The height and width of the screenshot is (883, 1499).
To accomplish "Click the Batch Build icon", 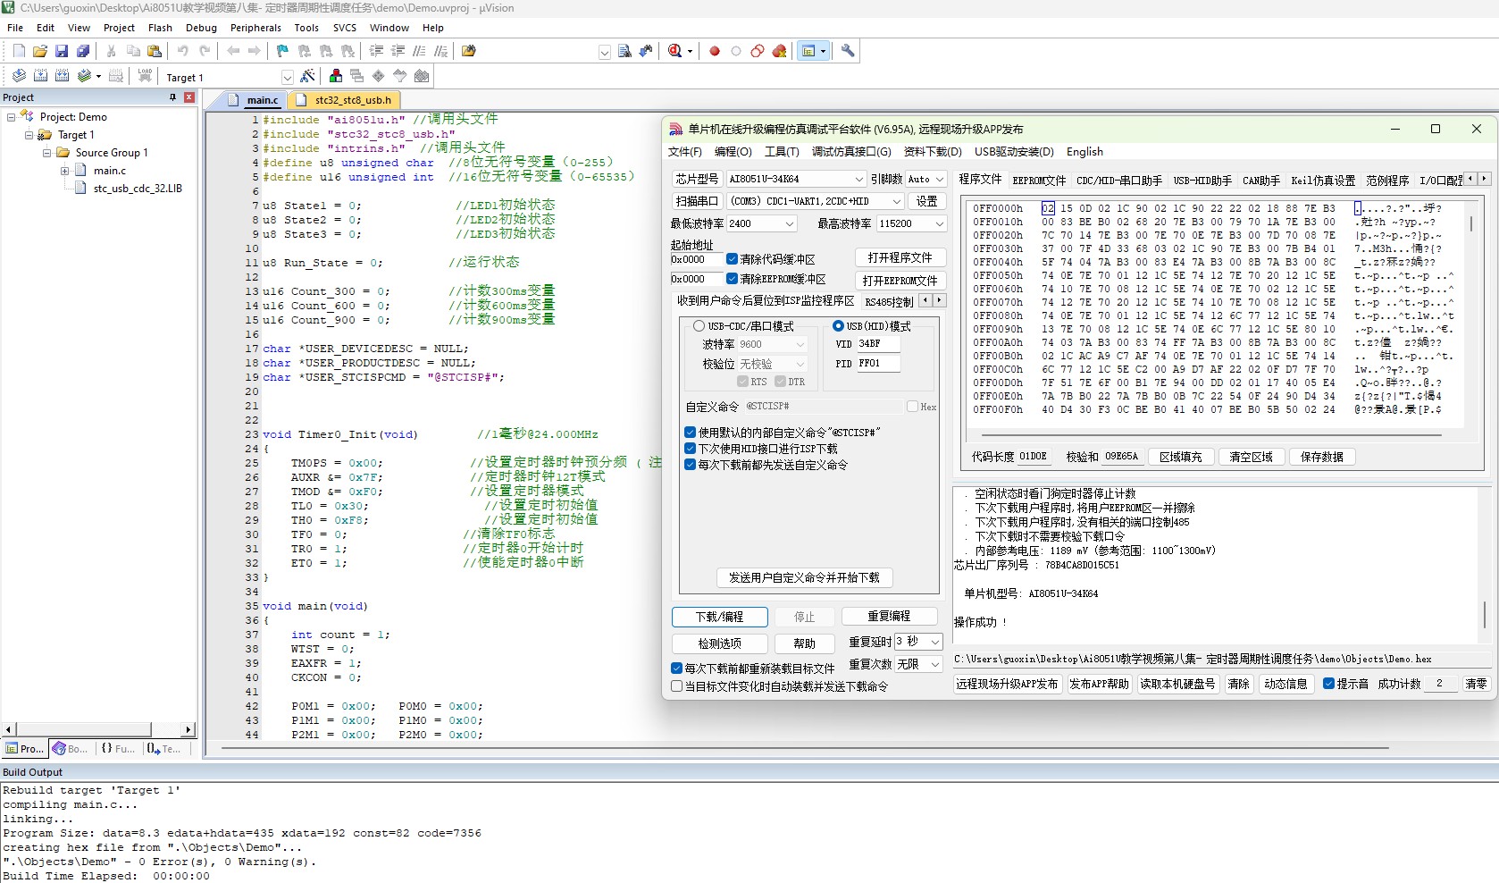I will tap(84, 76).
